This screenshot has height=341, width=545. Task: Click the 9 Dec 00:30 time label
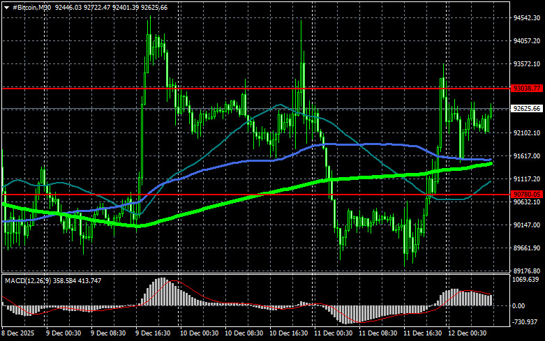point(64,333)
